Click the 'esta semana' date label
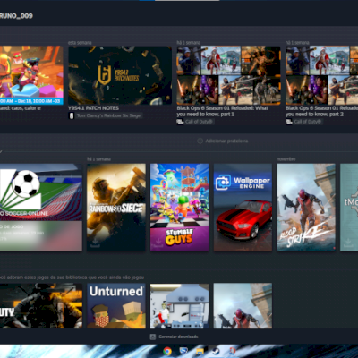This screenshot has height=358, width=358. (80, 43)
